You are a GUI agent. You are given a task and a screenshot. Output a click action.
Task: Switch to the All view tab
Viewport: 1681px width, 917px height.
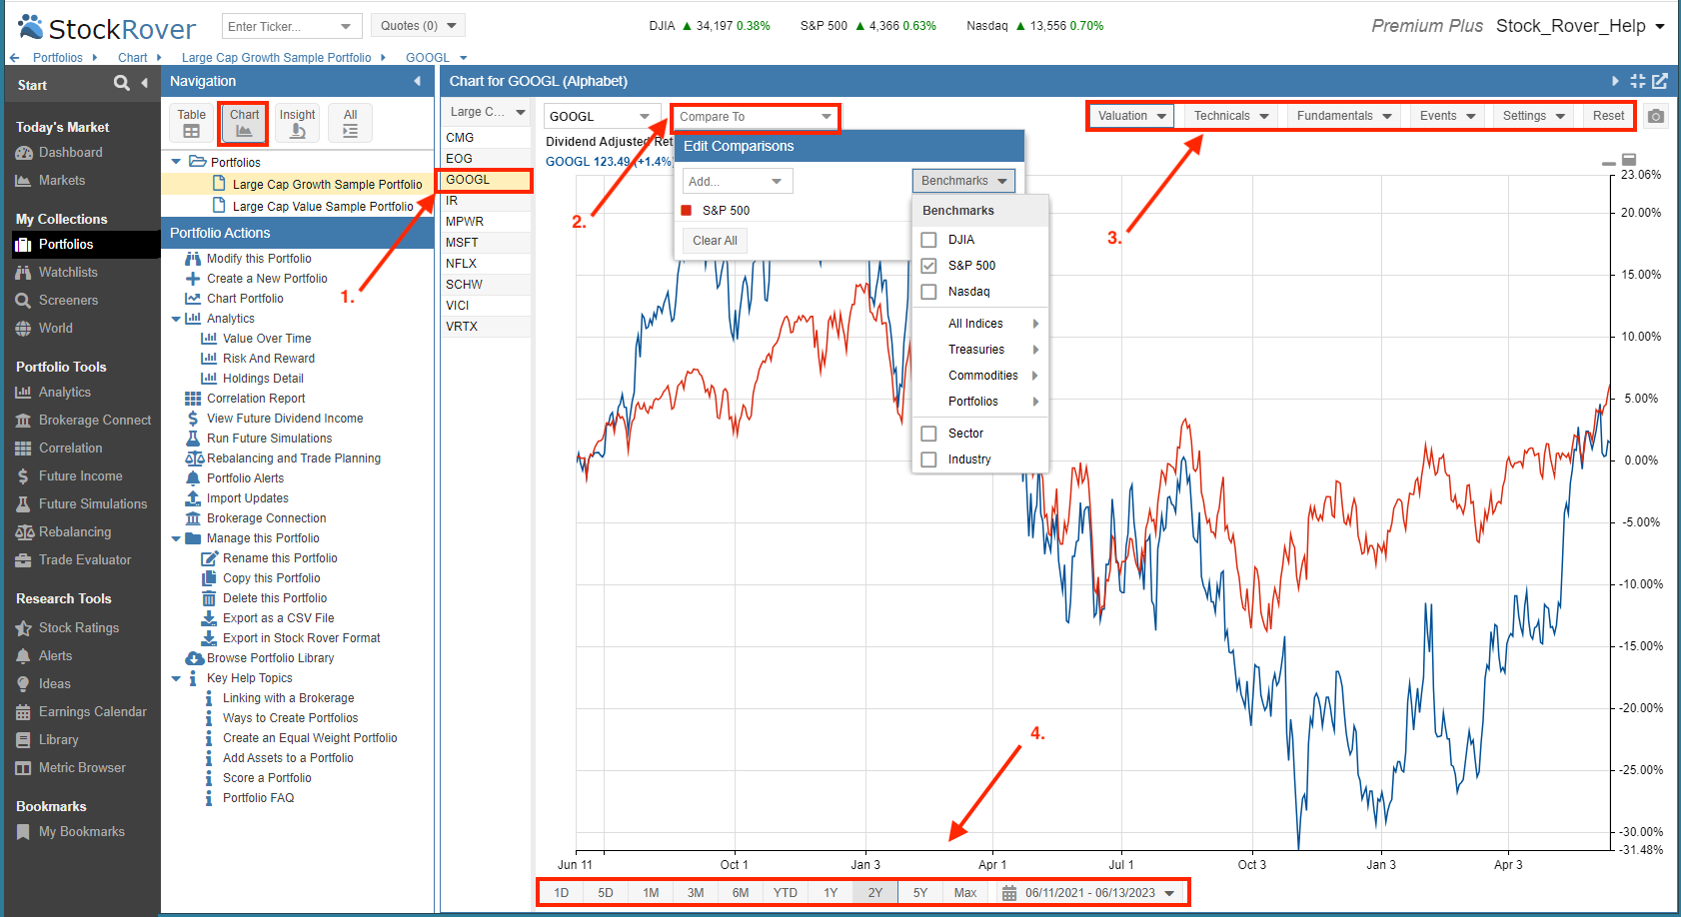point(350,123)
